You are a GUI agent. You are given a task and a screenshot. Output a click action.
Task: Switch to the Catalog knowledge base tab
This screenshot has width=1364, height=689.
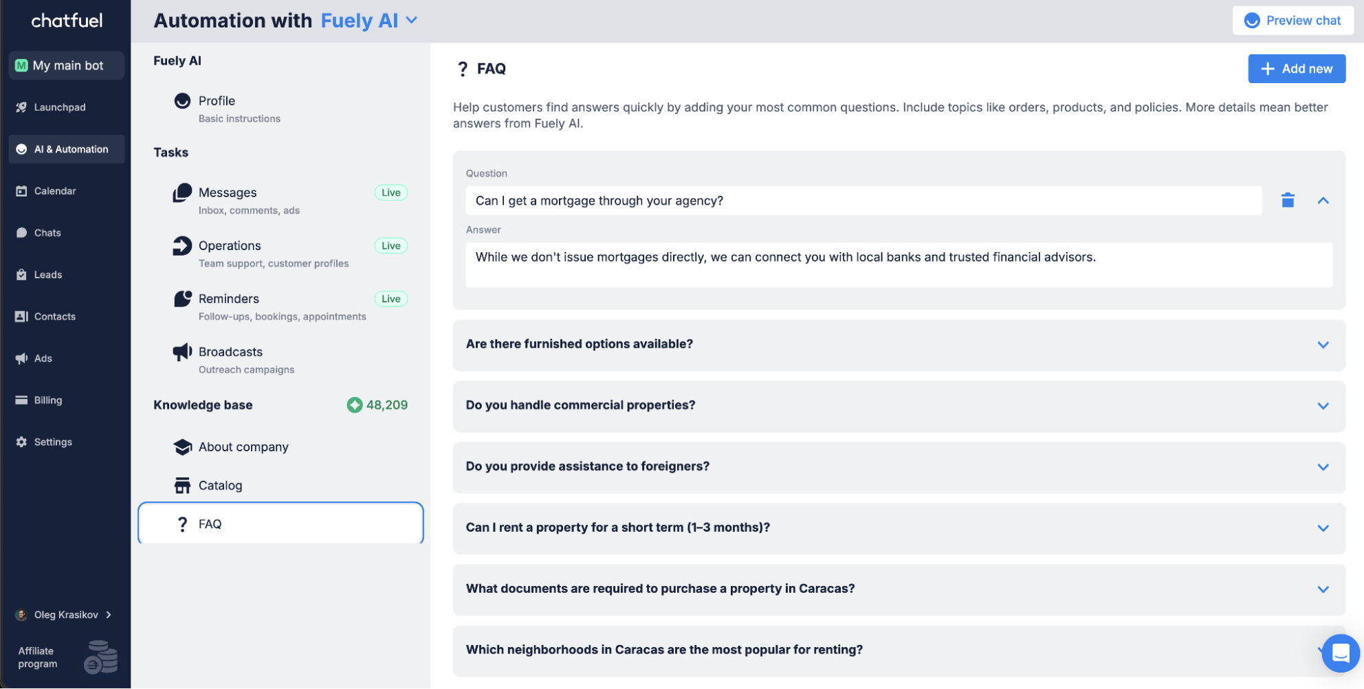(220, 485)
